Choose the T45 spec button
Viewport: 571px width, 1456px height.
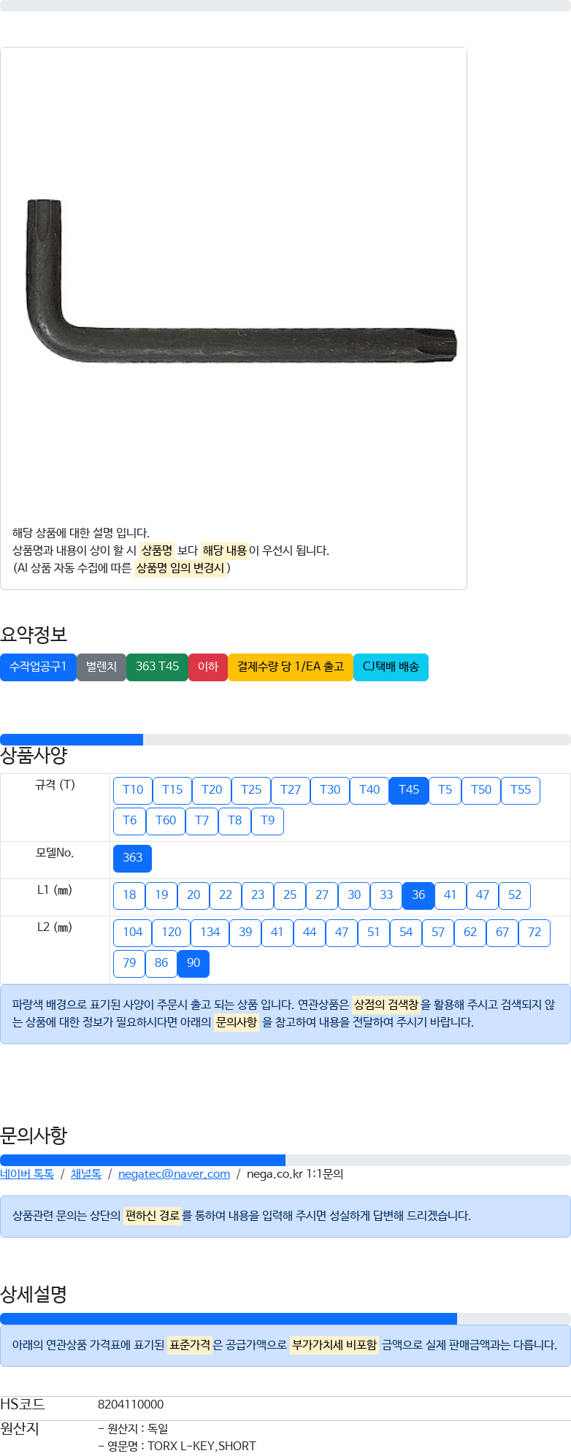point(409,790)
